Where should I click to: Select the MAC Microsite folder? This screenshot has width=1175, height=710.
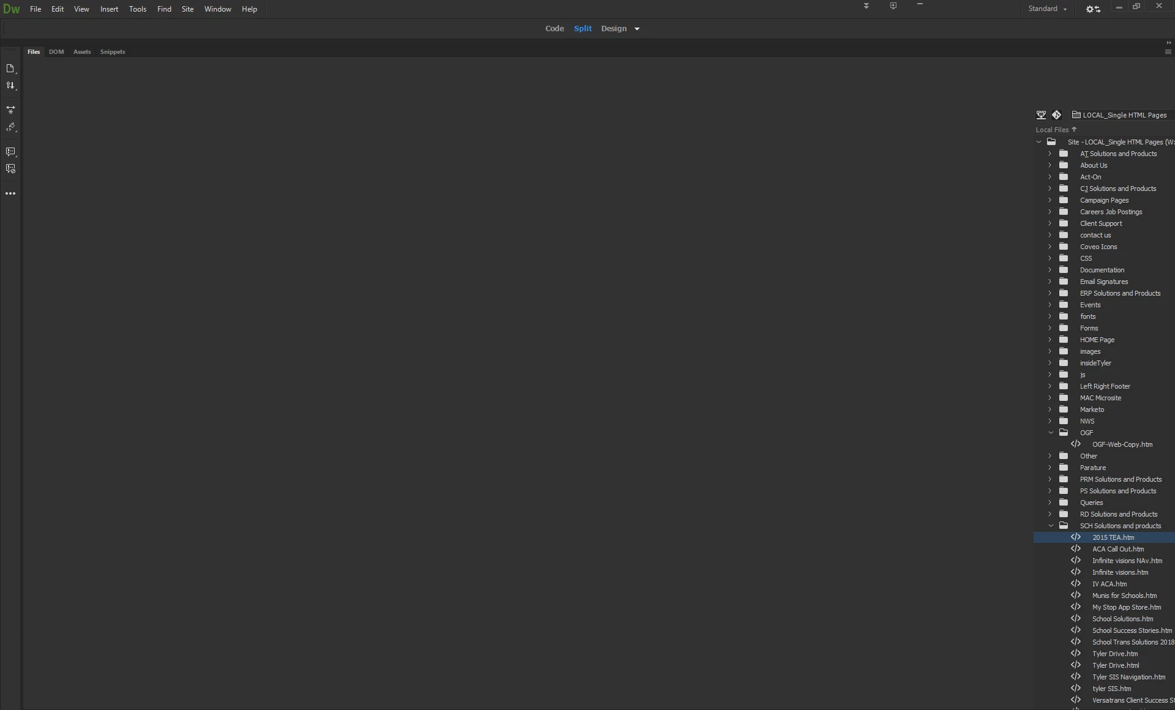tap(1100, 398)
